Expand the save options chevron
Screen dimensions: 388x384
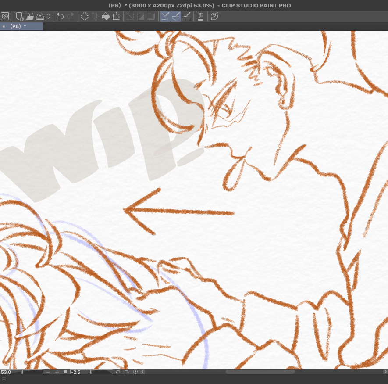click(49, 16)
